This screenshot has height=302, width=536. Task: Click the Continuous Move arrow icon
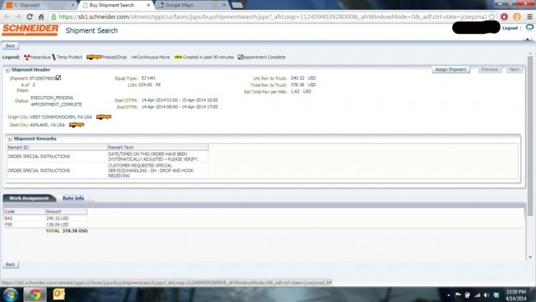(133, 57)
